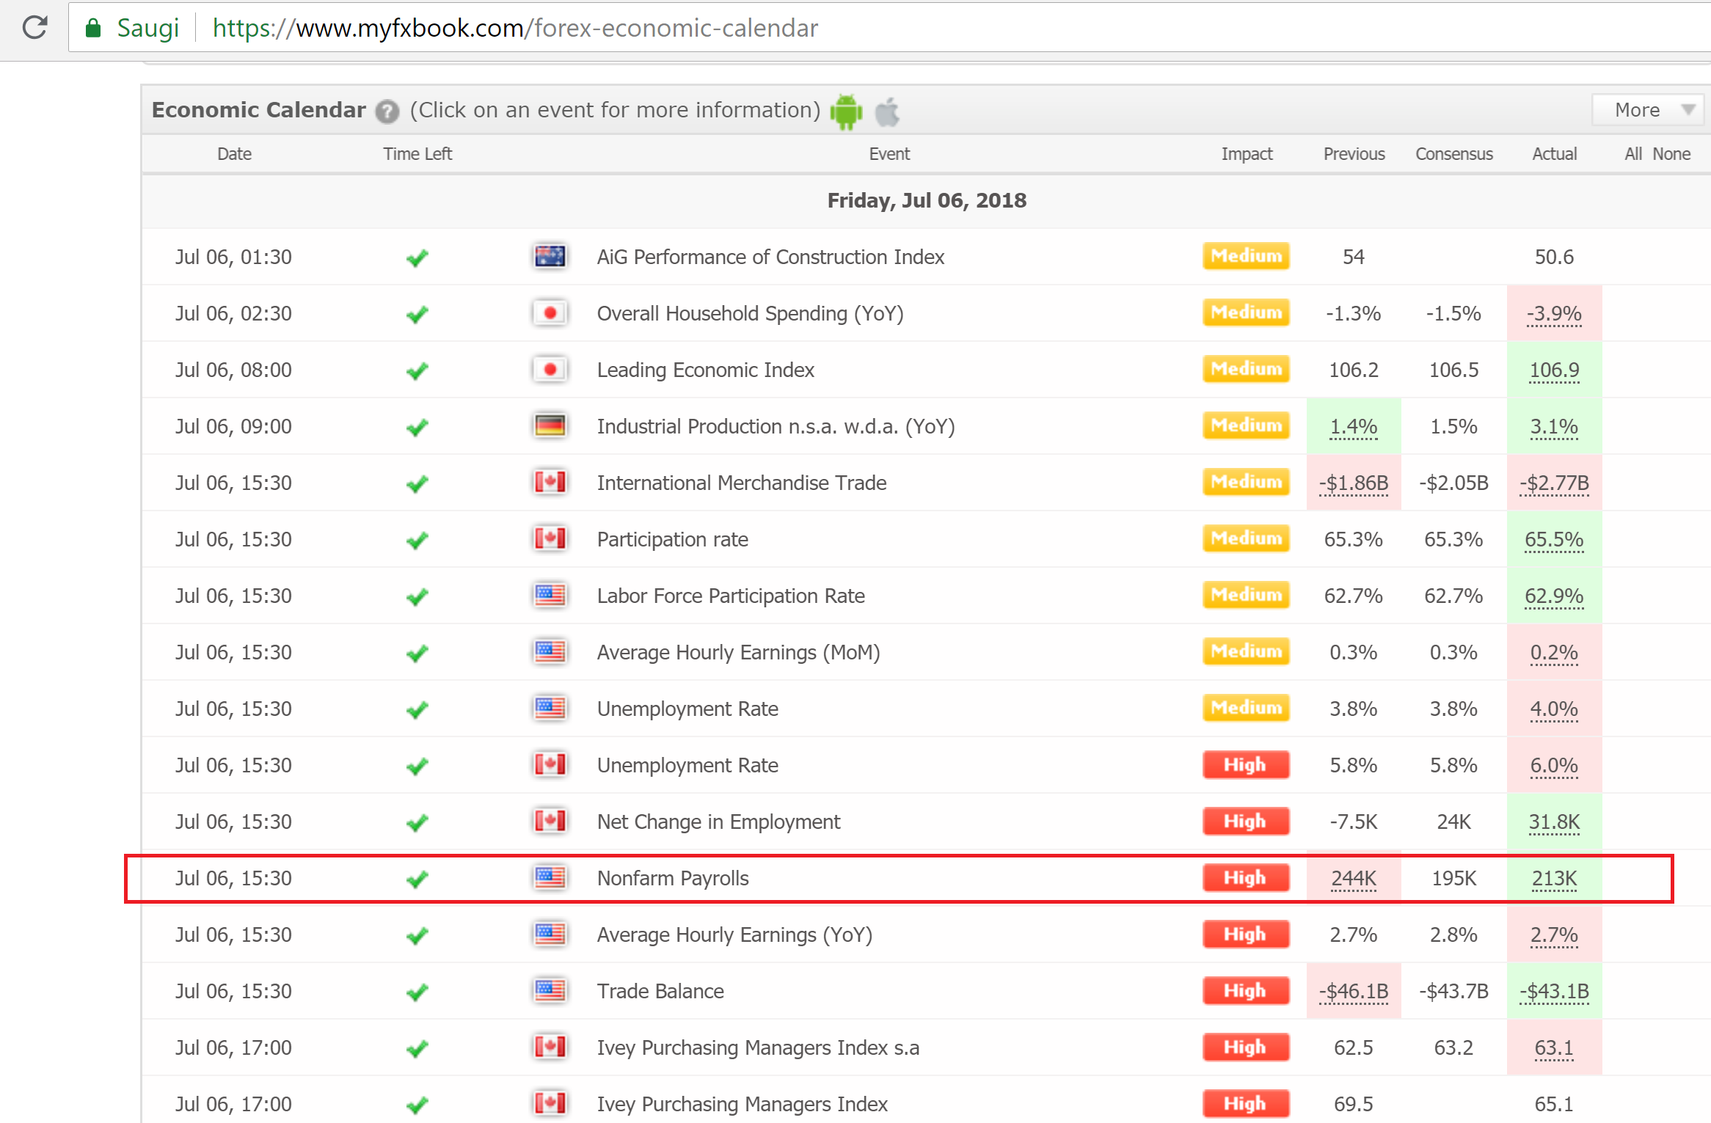This screenshot has height=1123, width=1711.
Task: Click previous value -$1.86B for Merchandise Trade
Action: pyautogui.click(x=1354, y=483)
